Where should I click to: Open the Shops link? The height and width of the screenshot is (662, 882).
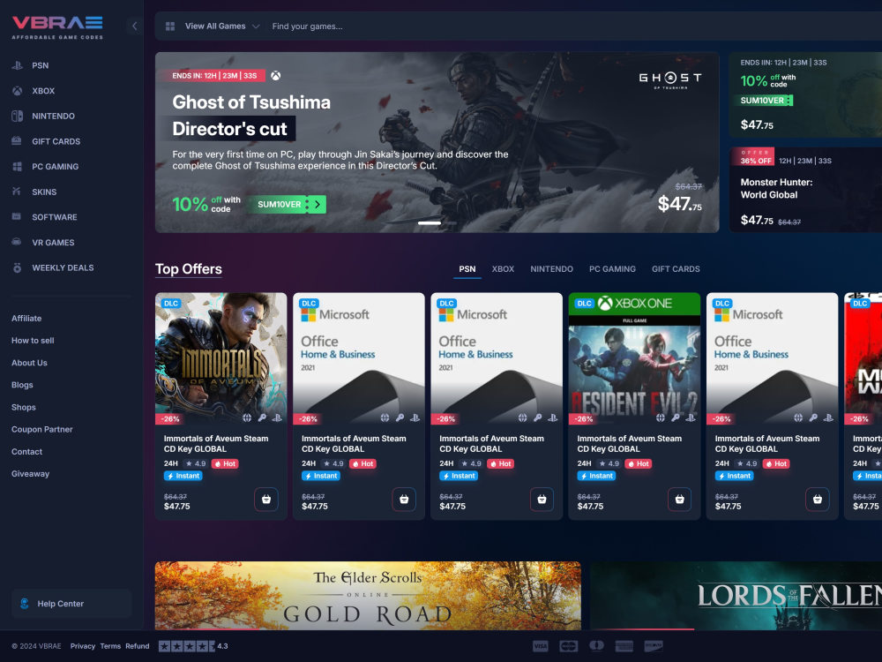coord(24,407)
